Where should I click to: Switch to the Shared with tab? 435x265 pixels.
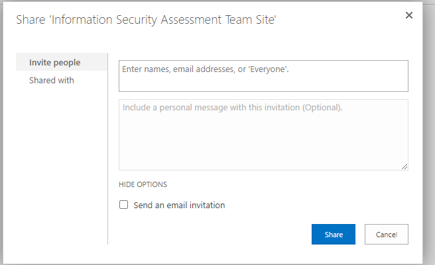click(52, 80)
